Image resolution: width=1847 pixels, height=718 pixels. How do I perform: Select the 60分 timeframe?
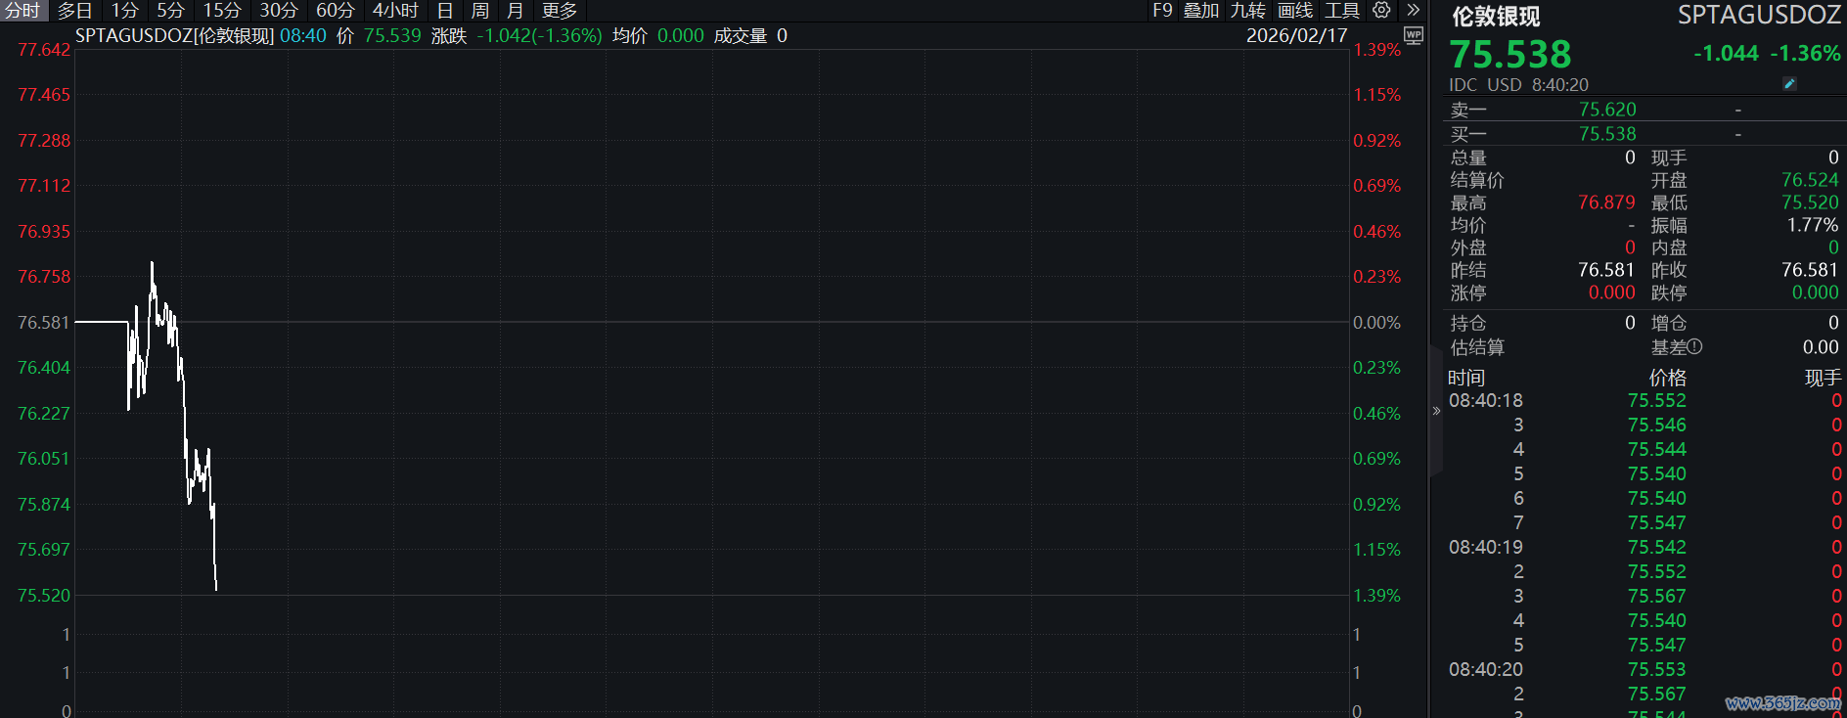pos(335,11)
